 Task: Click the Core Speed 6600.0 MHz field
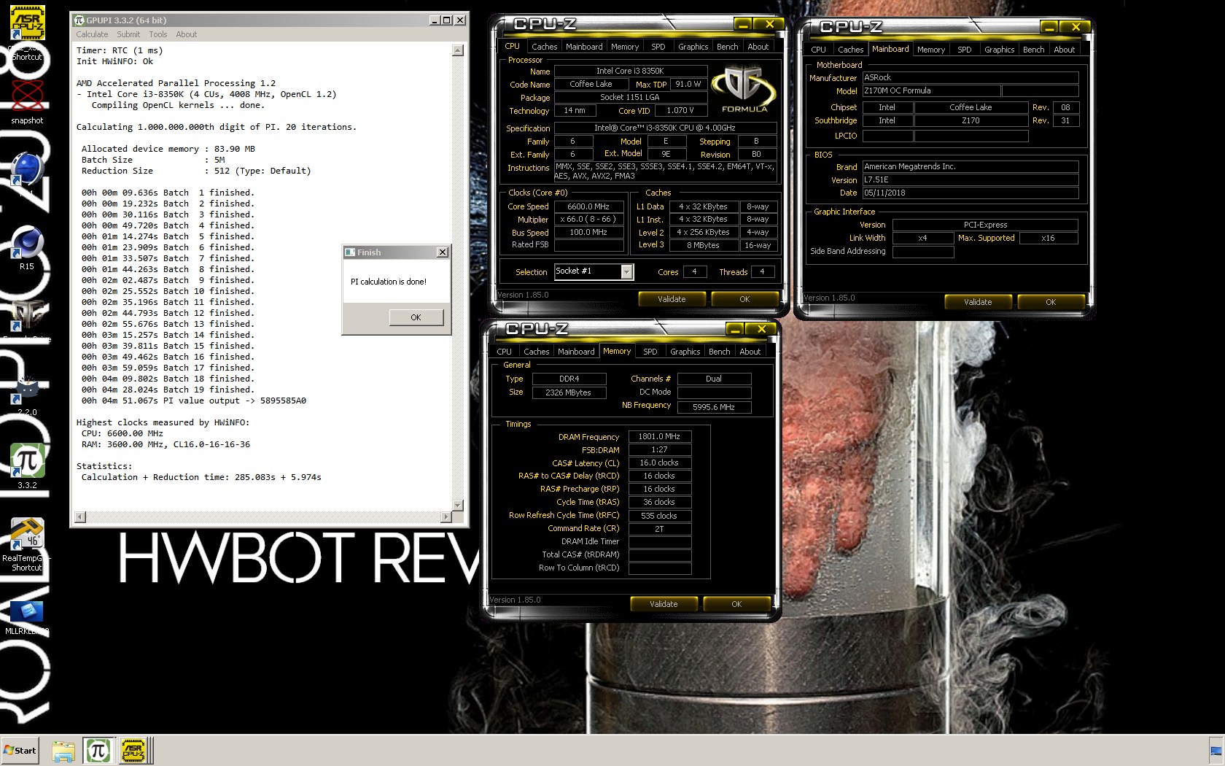pos(588,206)
